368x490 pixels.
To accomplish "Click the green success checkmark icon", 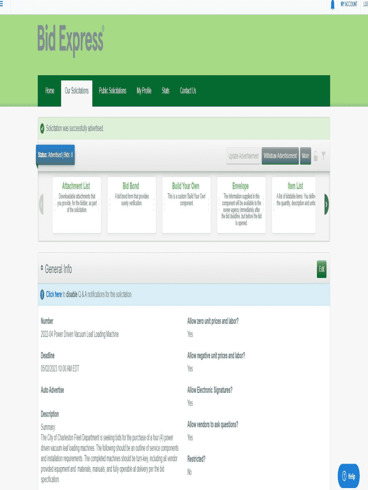I will pyautogui.click(x=42, y=128).
